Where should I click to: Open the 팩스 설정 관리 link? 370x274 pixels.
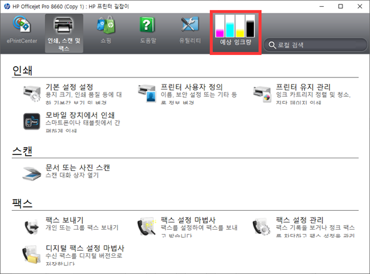300,220
